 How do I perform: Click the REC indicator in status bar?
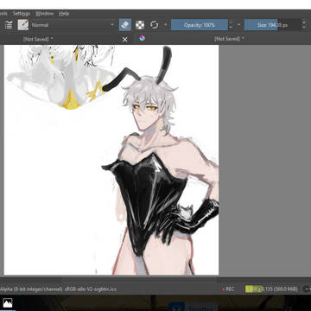[228, 289]
